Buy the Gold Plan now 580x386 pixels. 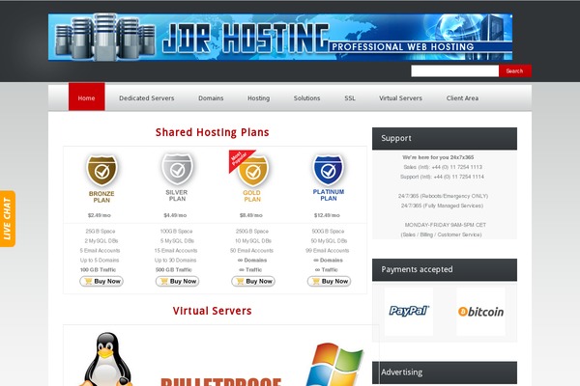253,281
